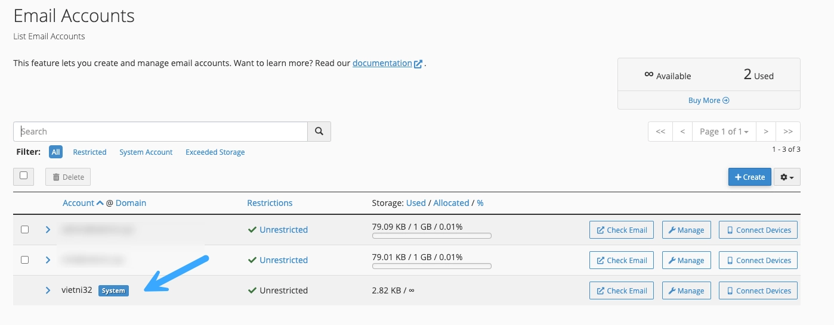Open the Page 1 of 1 dropdown

click(723, 132)
